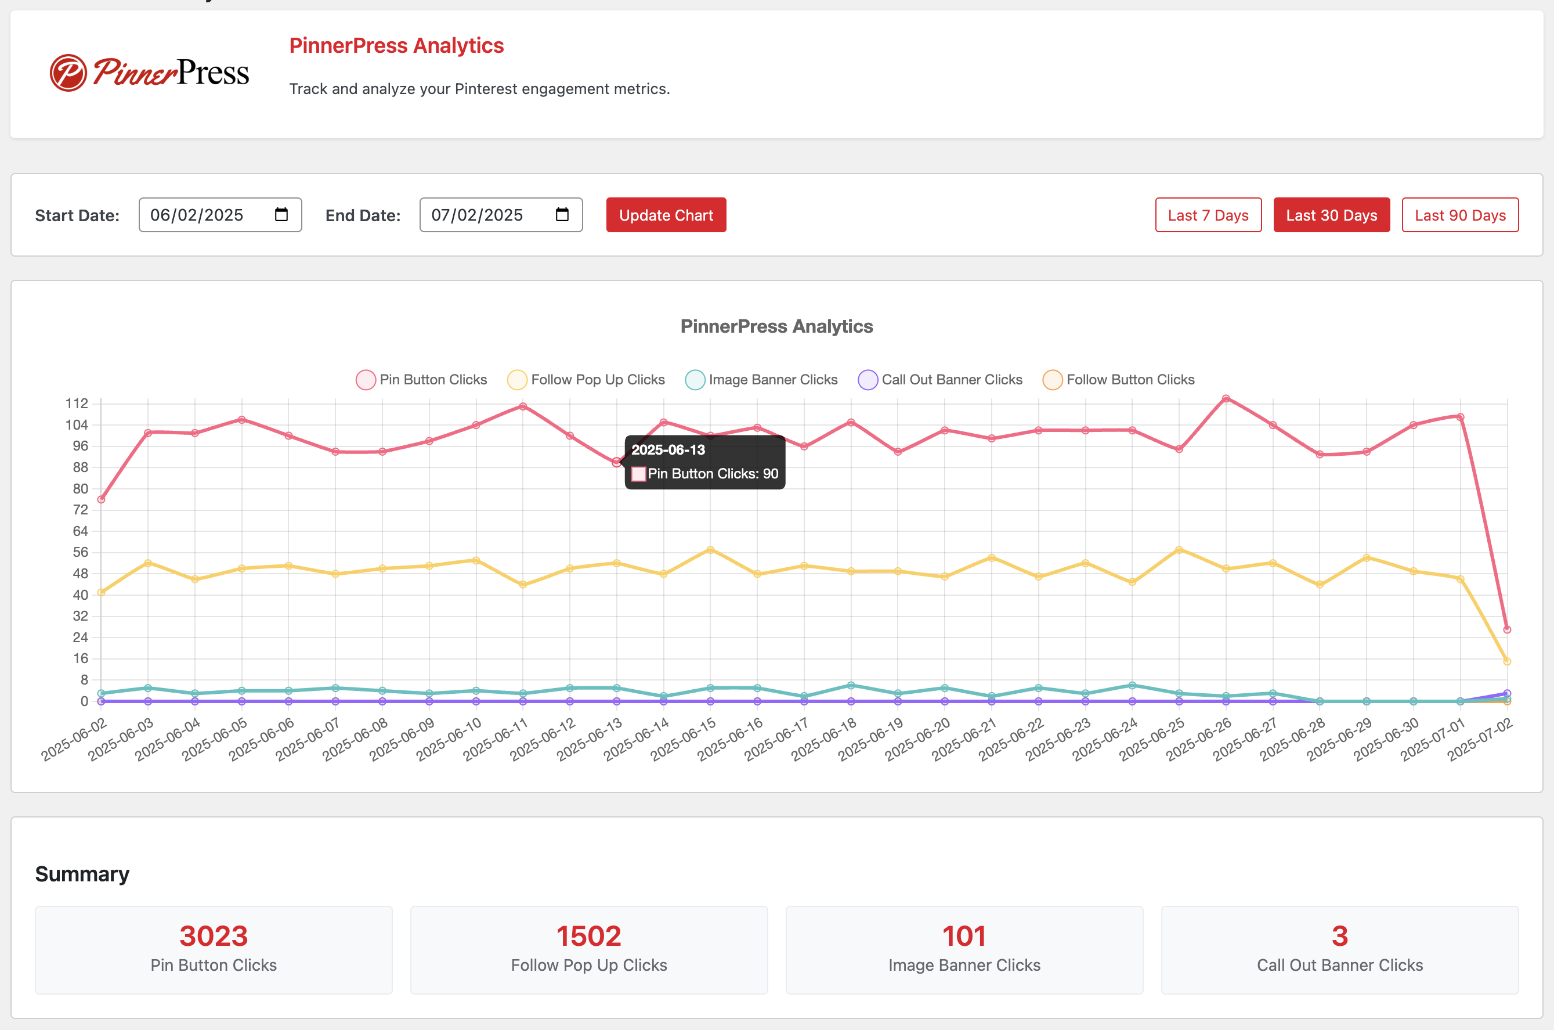Click the End Date input field
The width and height of the screenshot is (1554, 1030).
point(478,215)
